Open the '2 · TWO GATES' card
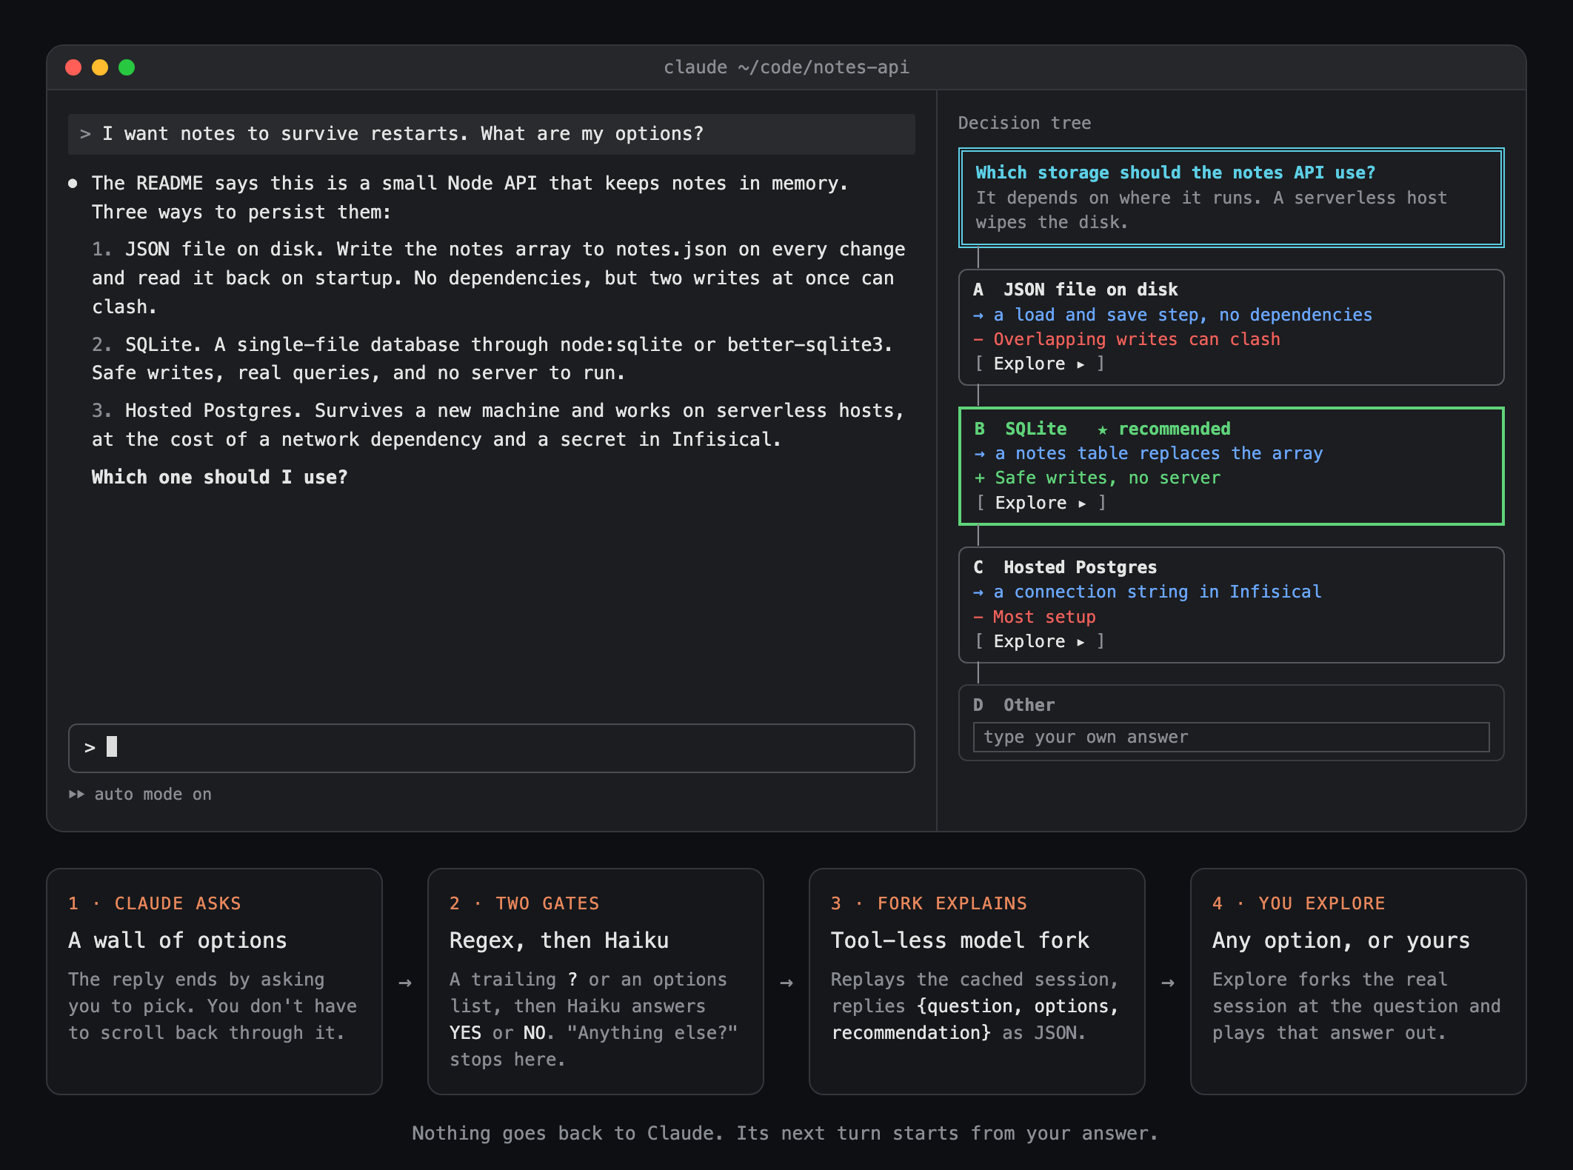The width and height of the screenshot is (1573, 1170). coord(595,981)
